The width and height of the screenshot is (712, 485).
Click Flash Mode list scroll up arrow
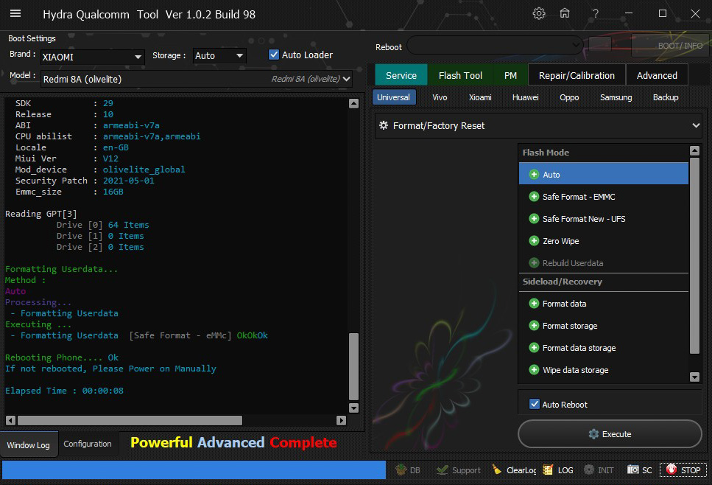pyautogui.click(x=694, y=150)
